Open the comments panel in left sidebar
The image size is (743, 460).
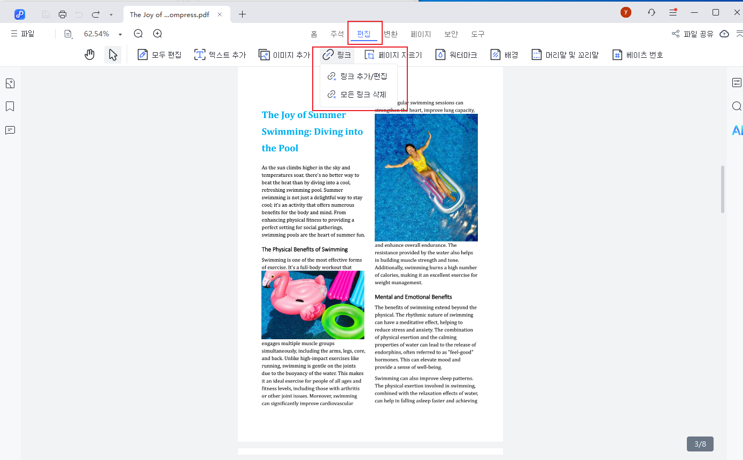pyautogui.click(x=10, y=130)
